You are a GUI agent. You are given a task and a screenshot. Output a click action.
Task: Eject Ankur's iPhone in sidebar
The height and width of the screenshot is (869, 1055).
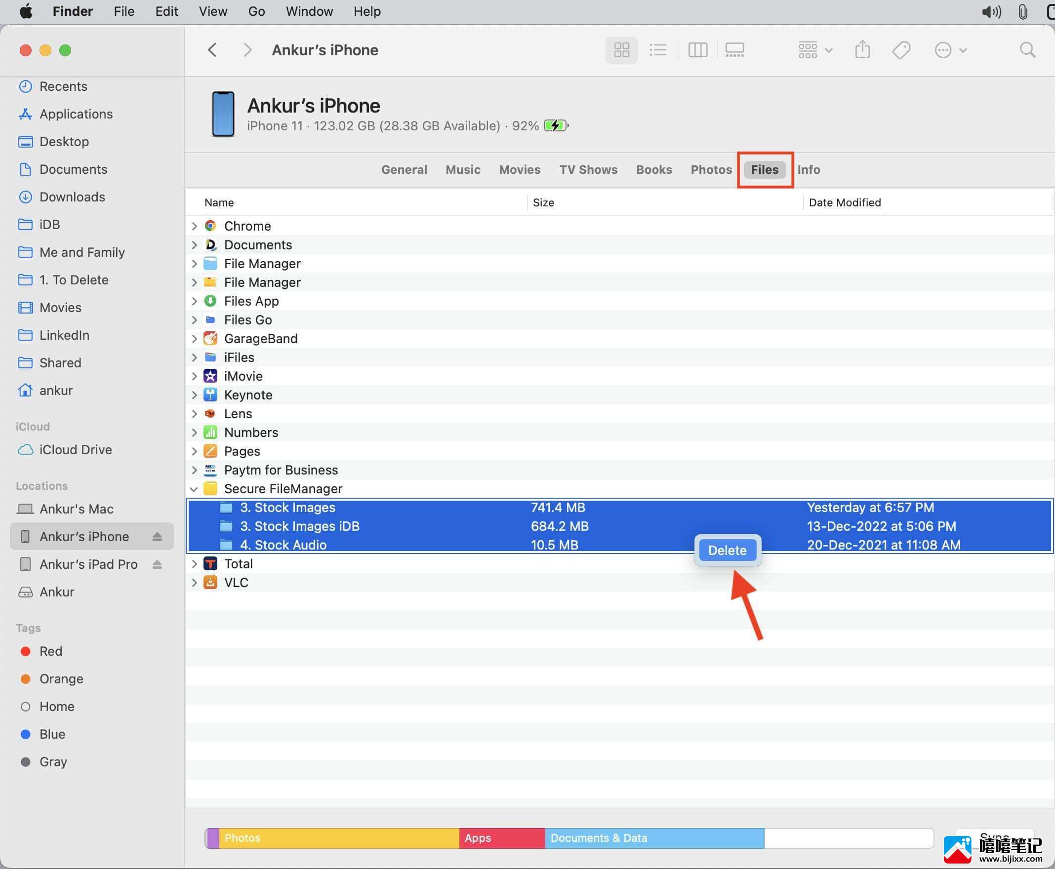157,537
